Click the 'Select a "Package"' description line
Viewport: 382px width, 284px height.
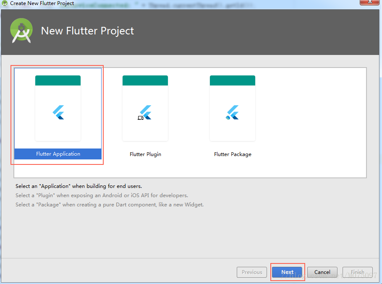[x=110, y=205]
